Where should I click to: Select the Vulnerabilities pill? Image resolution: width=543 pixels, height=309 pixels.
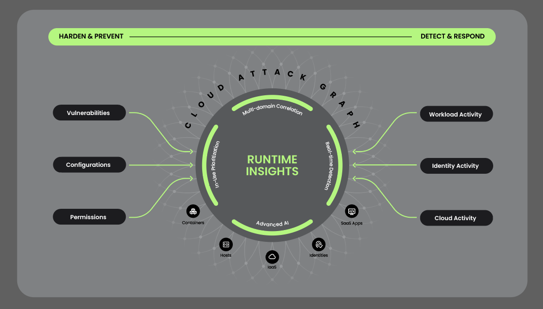[89, 113]
